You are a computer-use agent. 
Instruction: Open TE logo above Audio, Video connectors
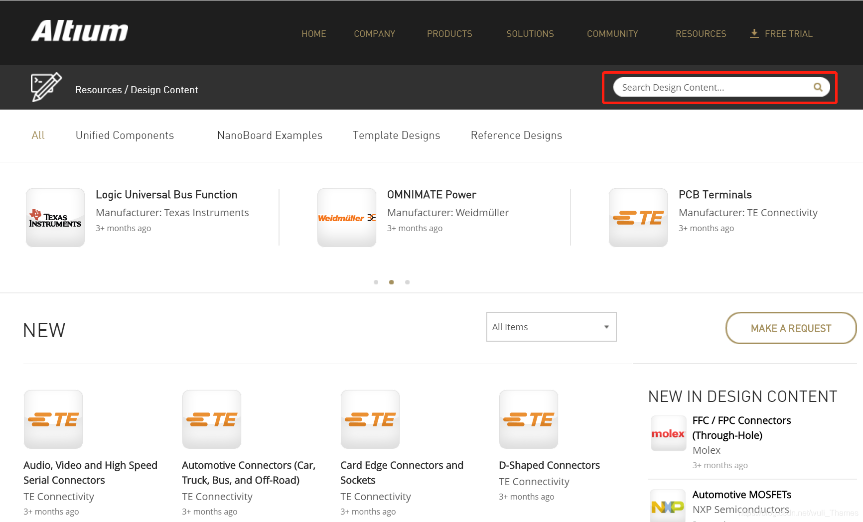coord(53,419)
